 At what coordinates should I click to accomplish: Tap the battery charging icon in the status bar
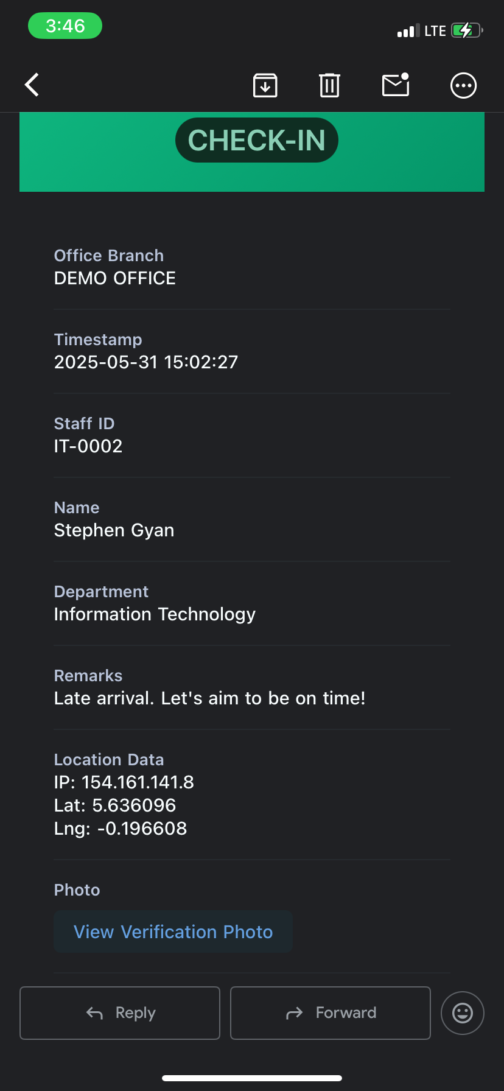(467, 30)
